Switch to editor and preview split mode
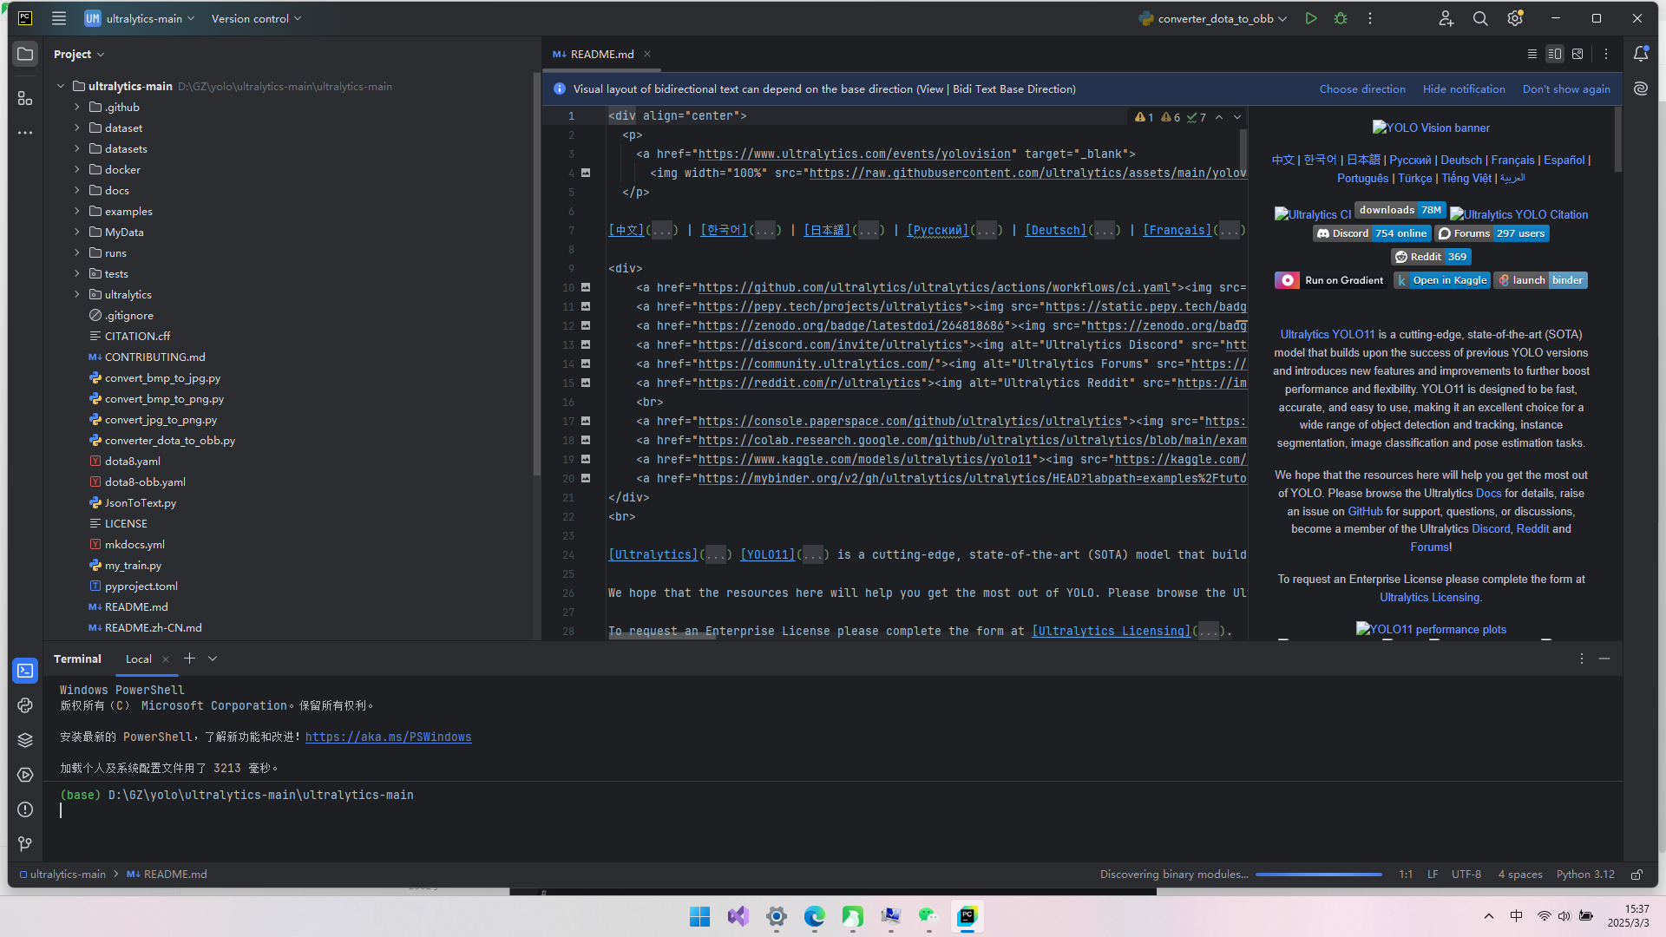The width and height of the screenshot is (1666, 937). click(1555, 54)
